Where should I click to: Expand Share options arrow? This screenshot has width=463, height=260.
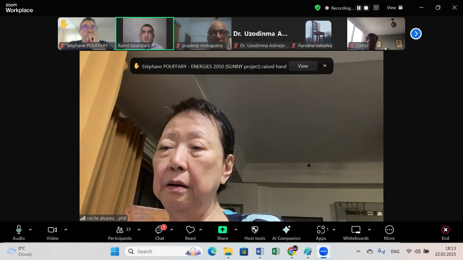236,230
